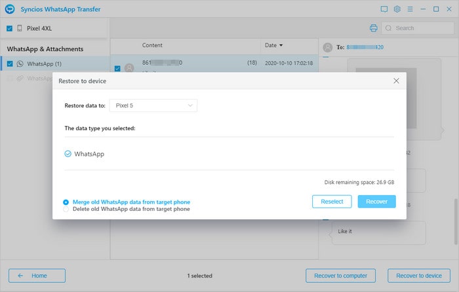
Task: Select Delete old WhatsApp data option
Action: point(66,210)
